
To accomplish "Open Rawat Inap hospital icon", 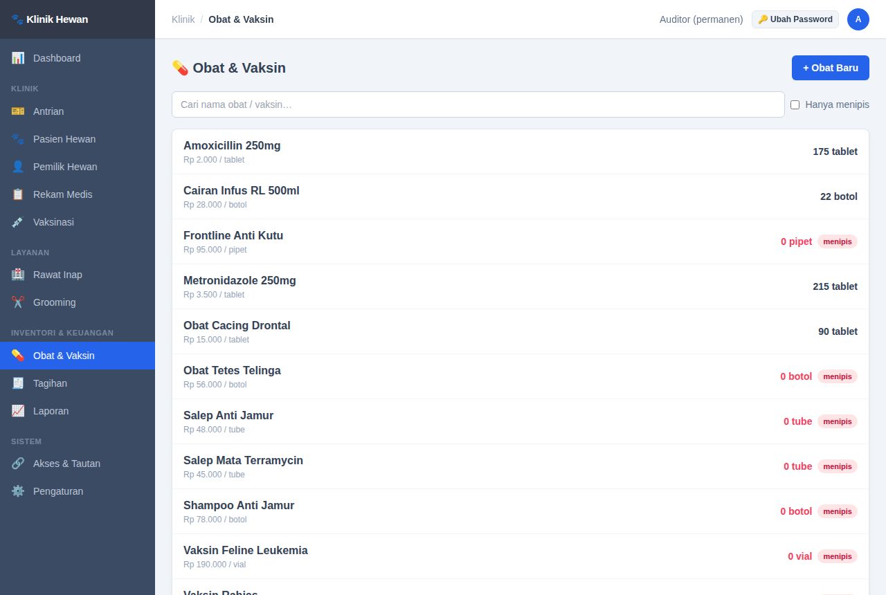I will tap(18, 275).
